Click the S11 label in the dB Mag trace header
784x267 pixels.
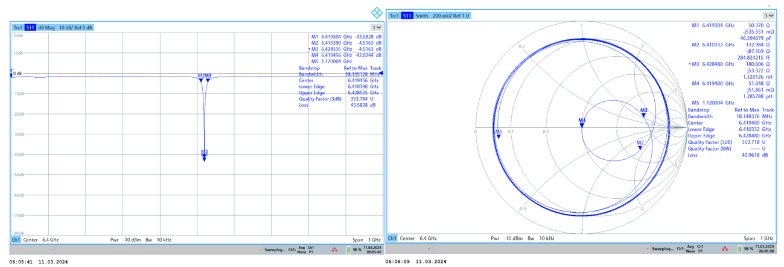[30, 28]
